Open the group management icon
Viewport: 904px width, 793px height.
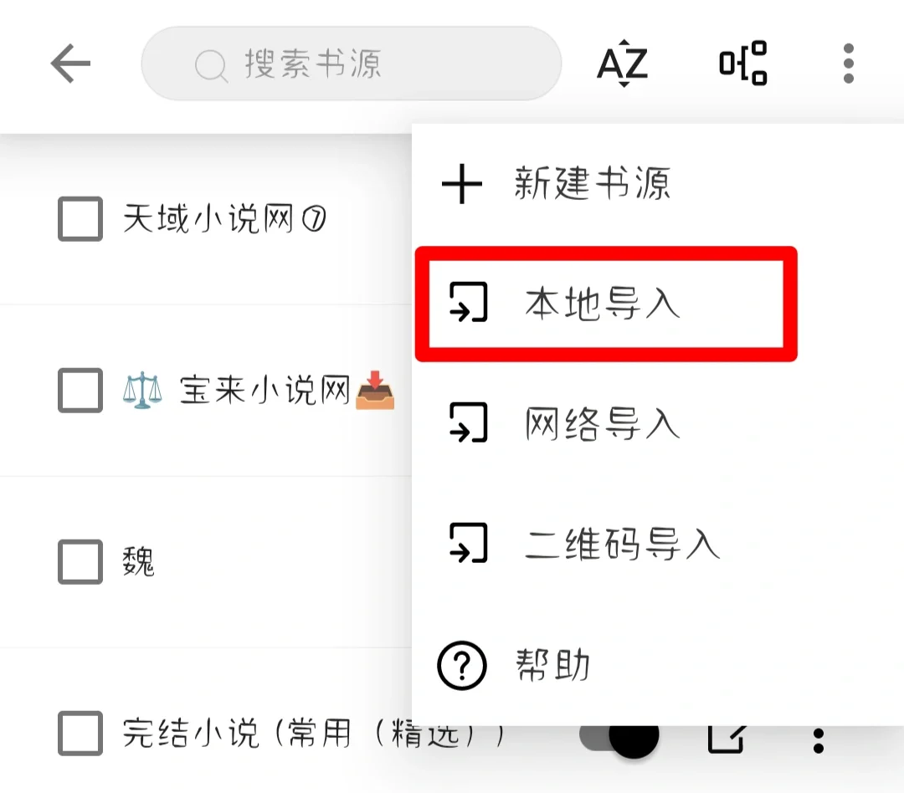[x=743, y=64]
